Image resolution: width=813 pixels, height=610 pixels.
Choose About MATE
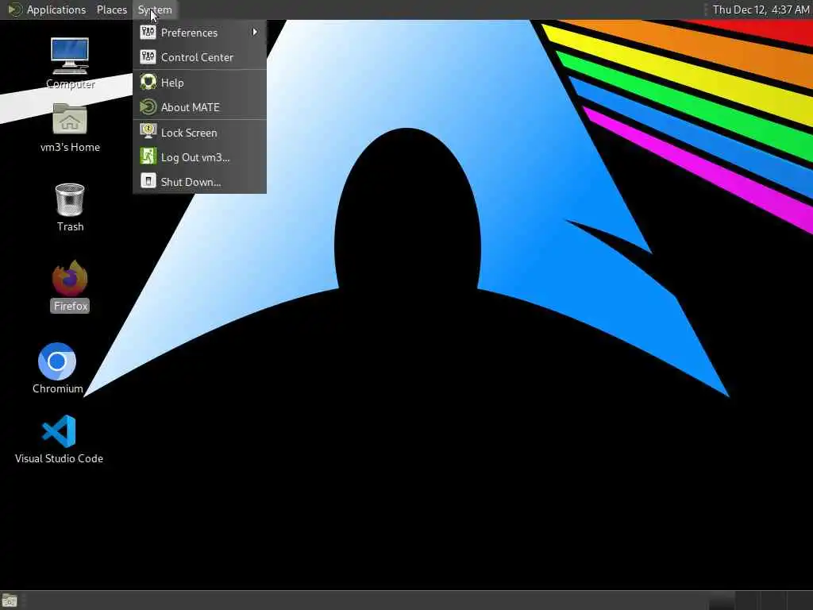coord(199,107)
